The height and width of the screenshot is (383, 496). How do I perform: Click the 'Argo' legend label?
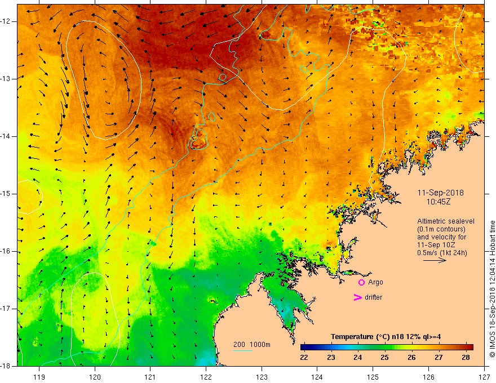pos(375,283)
